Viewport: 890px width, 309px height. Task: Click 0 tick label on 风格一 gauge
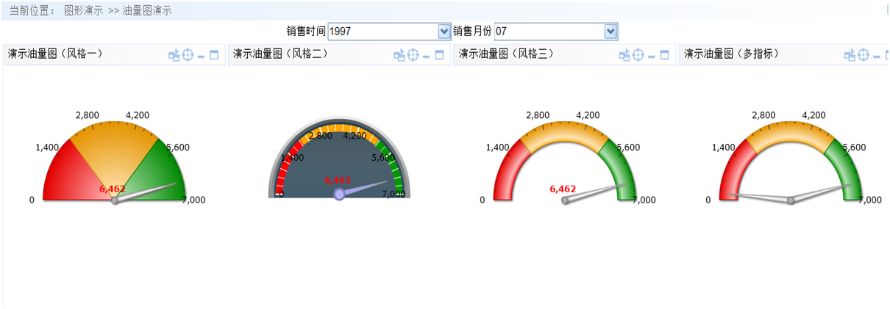click(32, 200)
